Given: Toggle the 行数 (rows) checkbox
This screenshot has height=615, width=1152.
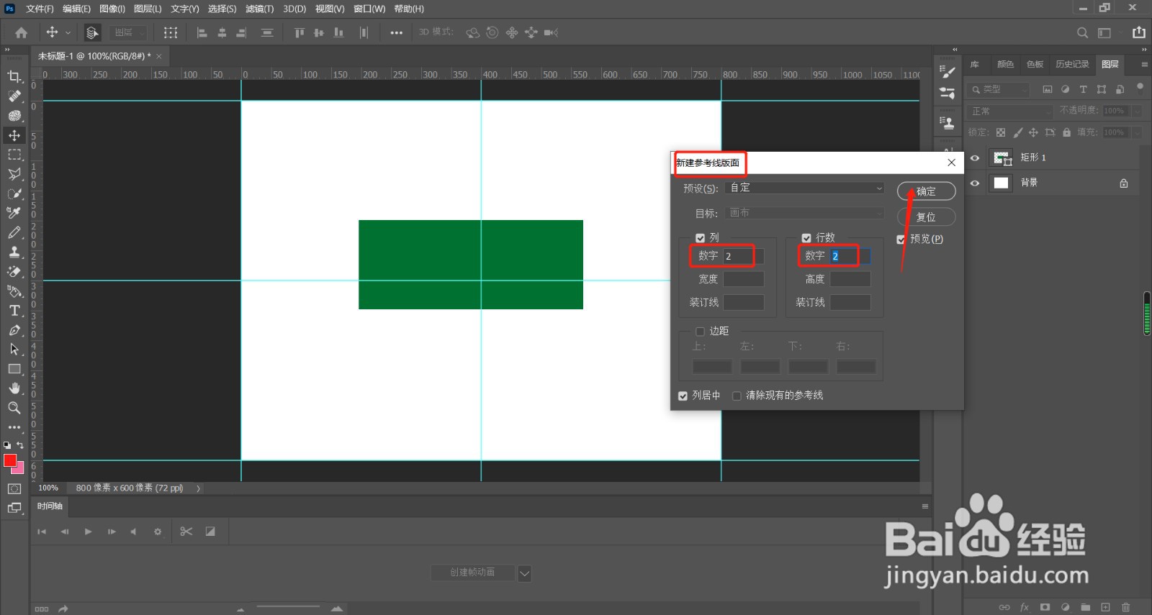Looking at the screenshot, I should pyautogui.click(x=806, y=238).
